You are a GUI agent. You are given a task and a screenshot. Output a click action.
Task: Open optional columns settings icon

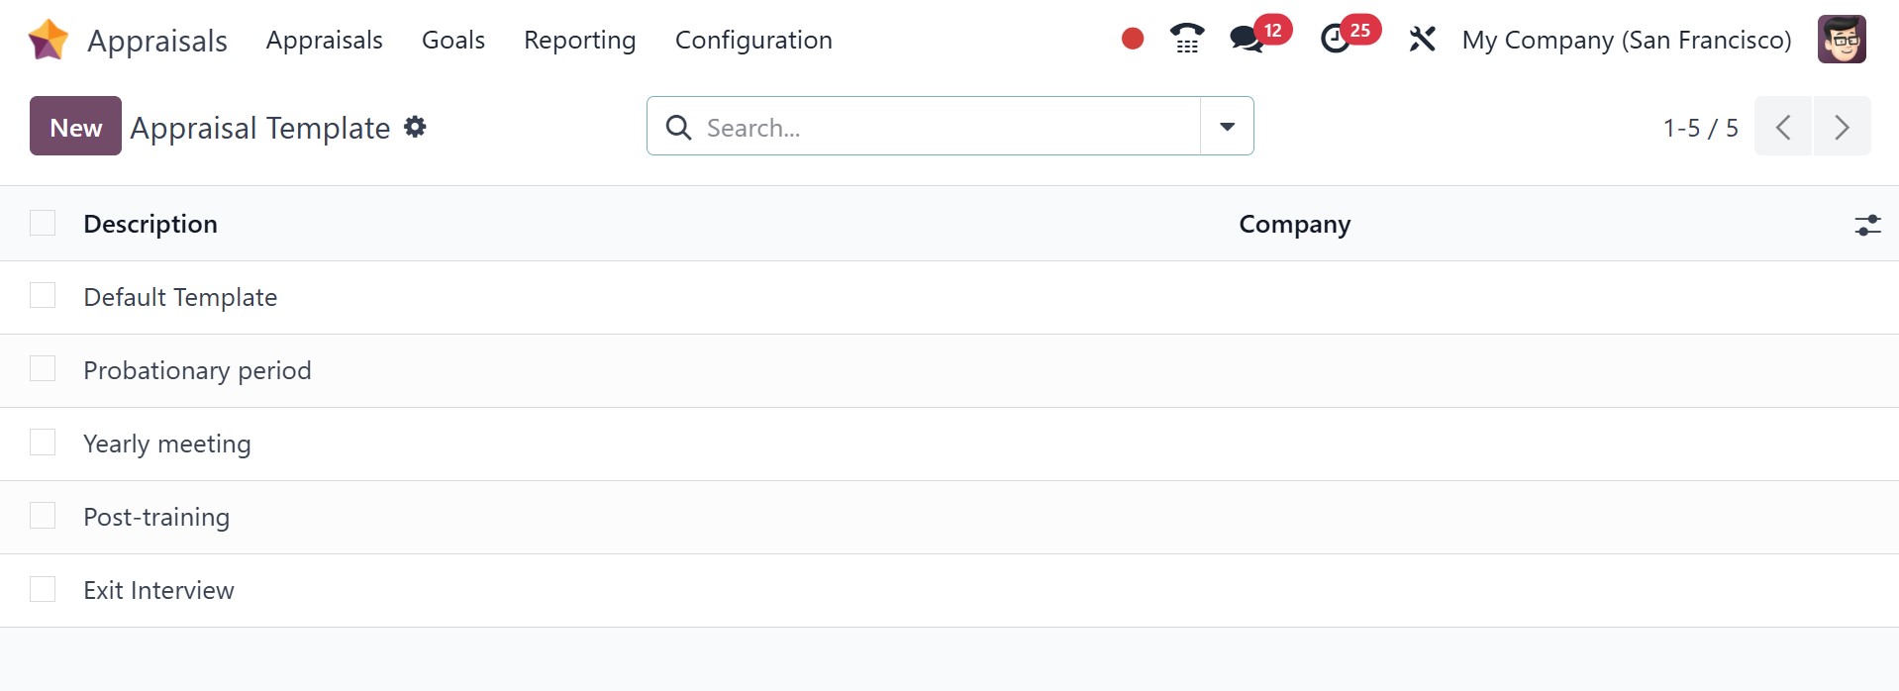(x=1867, y=225)
